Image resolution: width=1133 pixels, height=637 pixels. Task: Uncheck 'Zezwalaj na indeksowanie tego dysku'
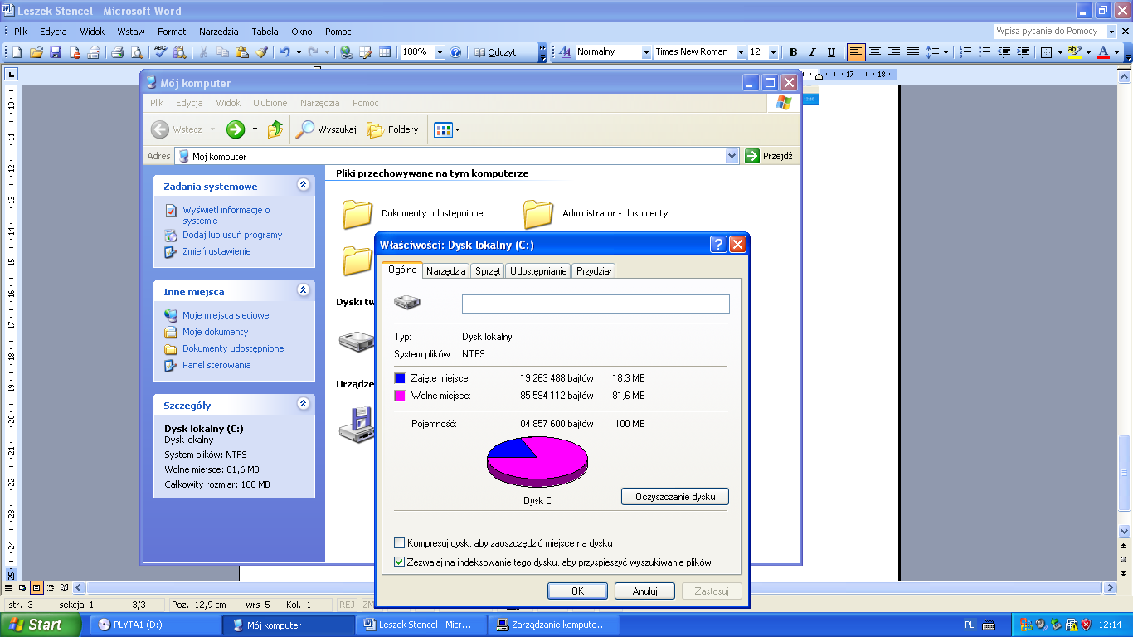(x=400, y=562)
